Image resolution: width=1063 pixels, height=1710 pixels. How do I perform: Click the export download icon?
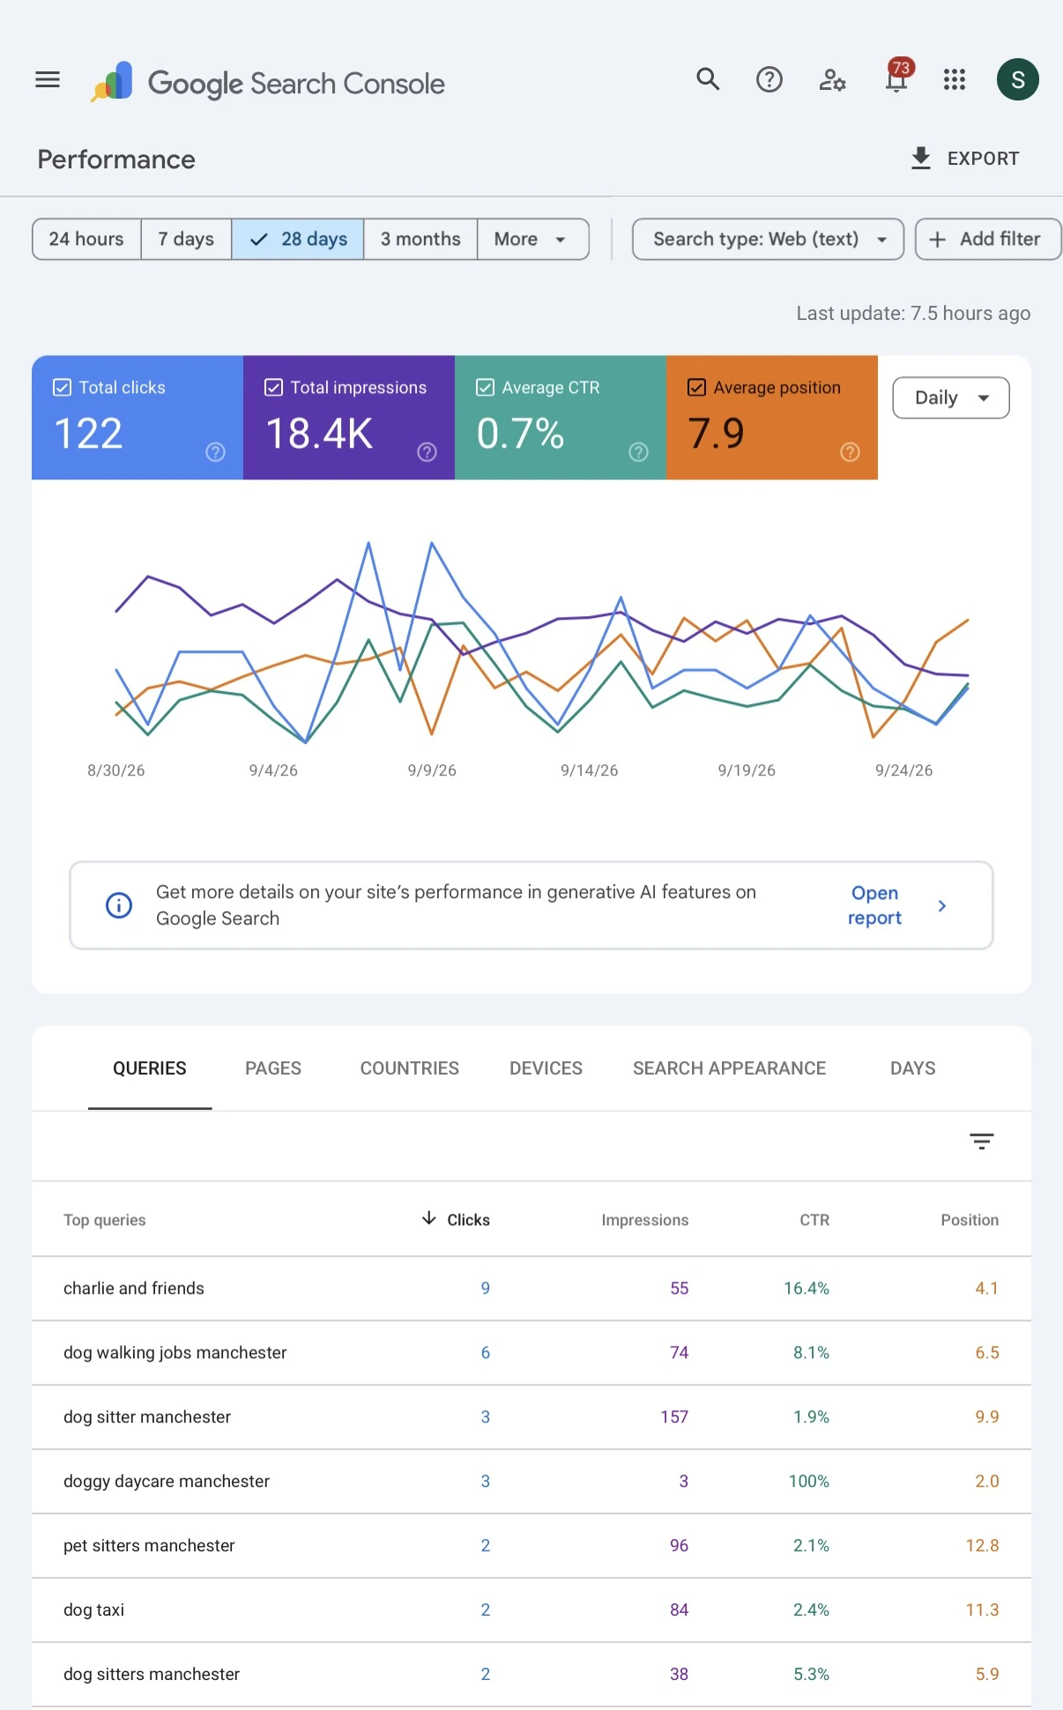coord(921,159)
